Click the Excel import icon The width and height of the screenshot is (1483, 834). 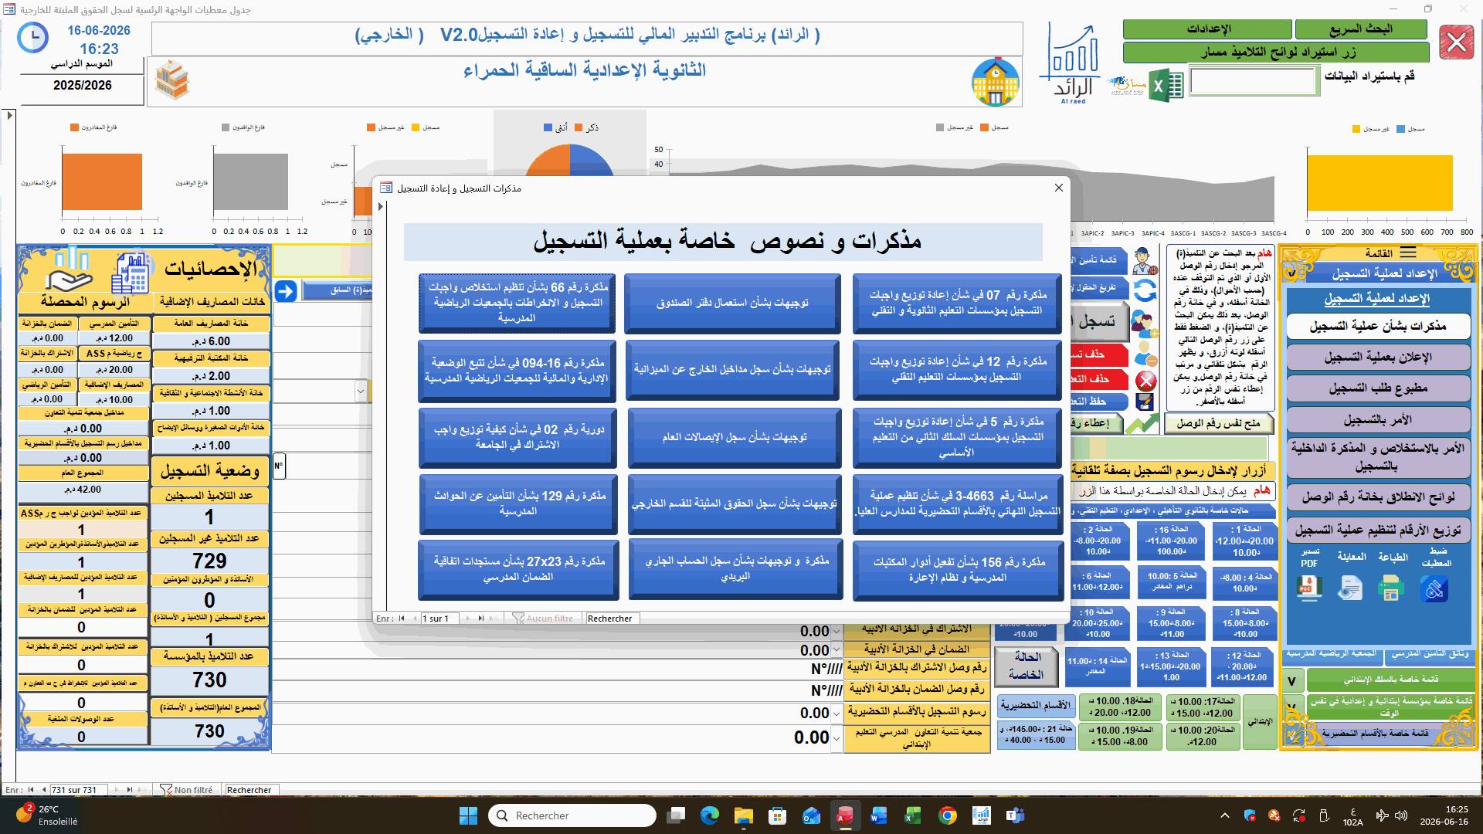pos(1166,86)
